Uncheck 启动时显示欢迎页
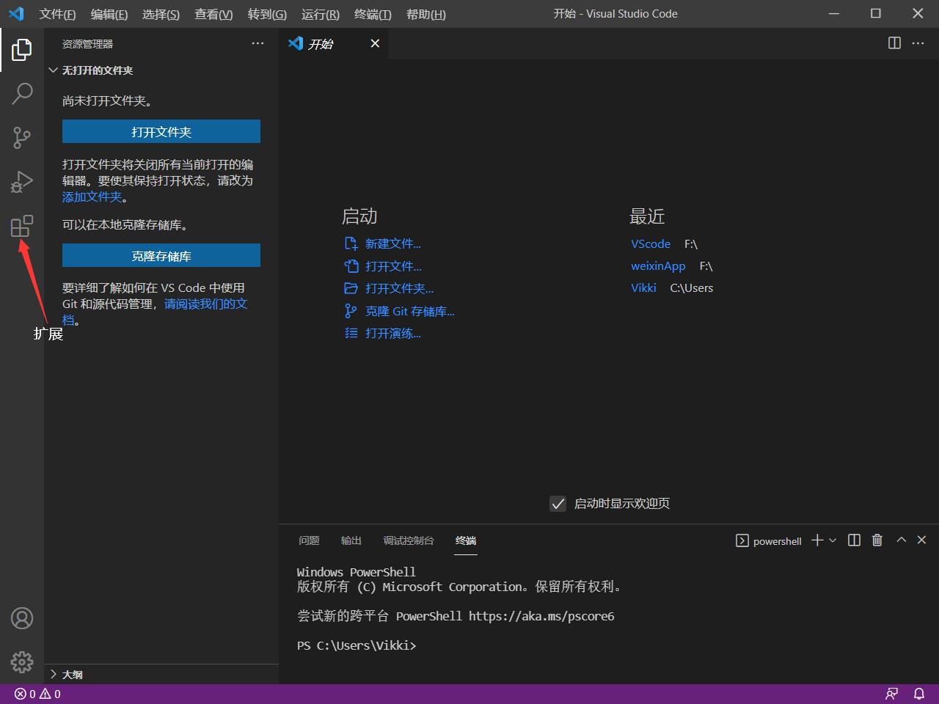Screen dimensions: 939x704 [x=558, y=504]
